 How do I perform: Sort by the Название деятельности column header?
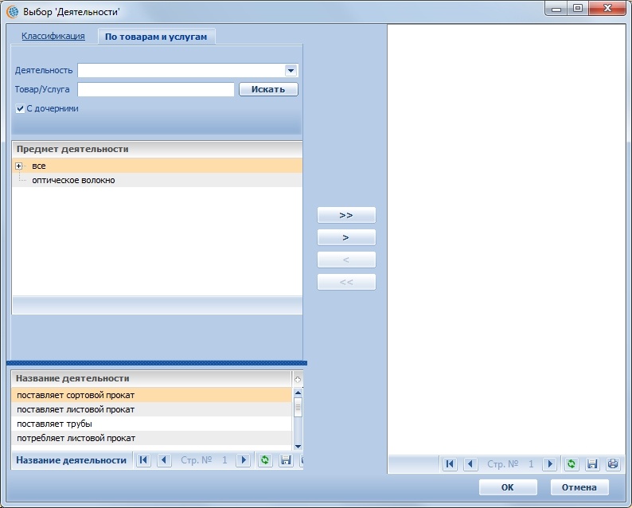[151, 378]
